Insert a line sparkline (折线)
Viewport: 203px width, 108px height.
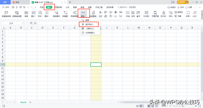(128, 14)
